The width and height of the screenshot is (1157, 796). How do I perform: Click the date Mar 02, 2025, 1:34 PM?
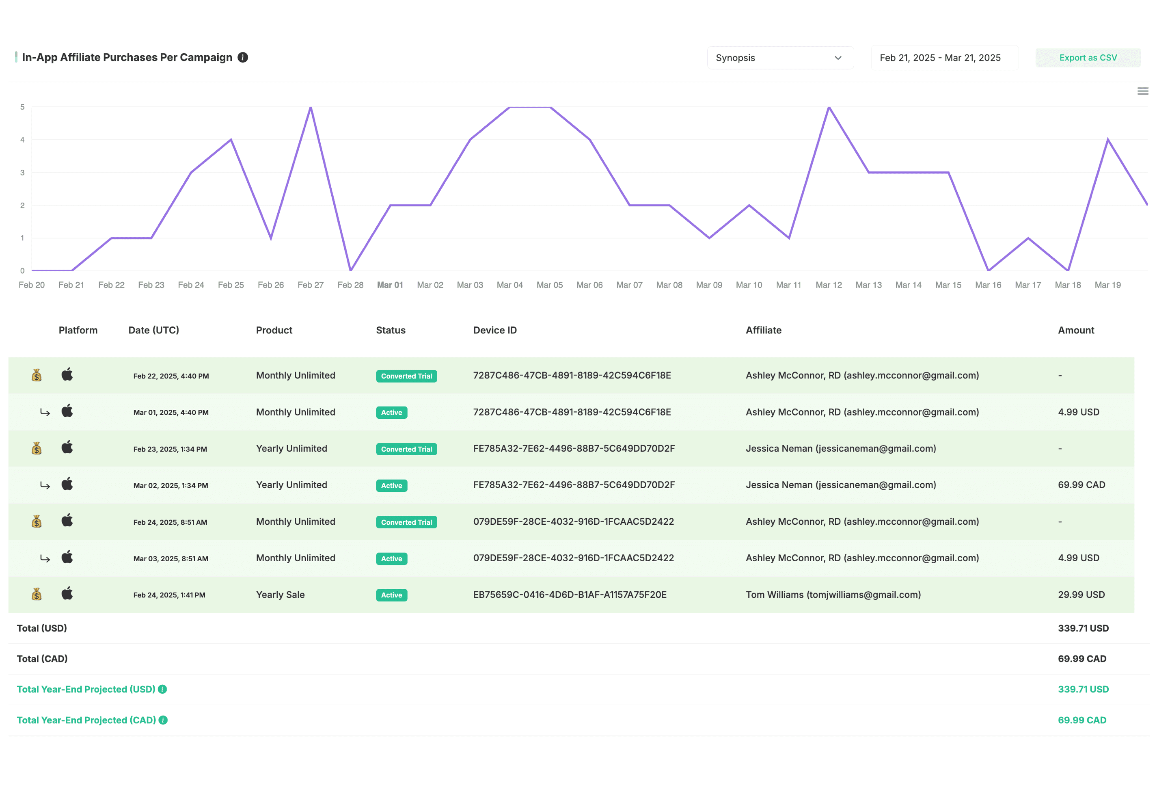171,486
